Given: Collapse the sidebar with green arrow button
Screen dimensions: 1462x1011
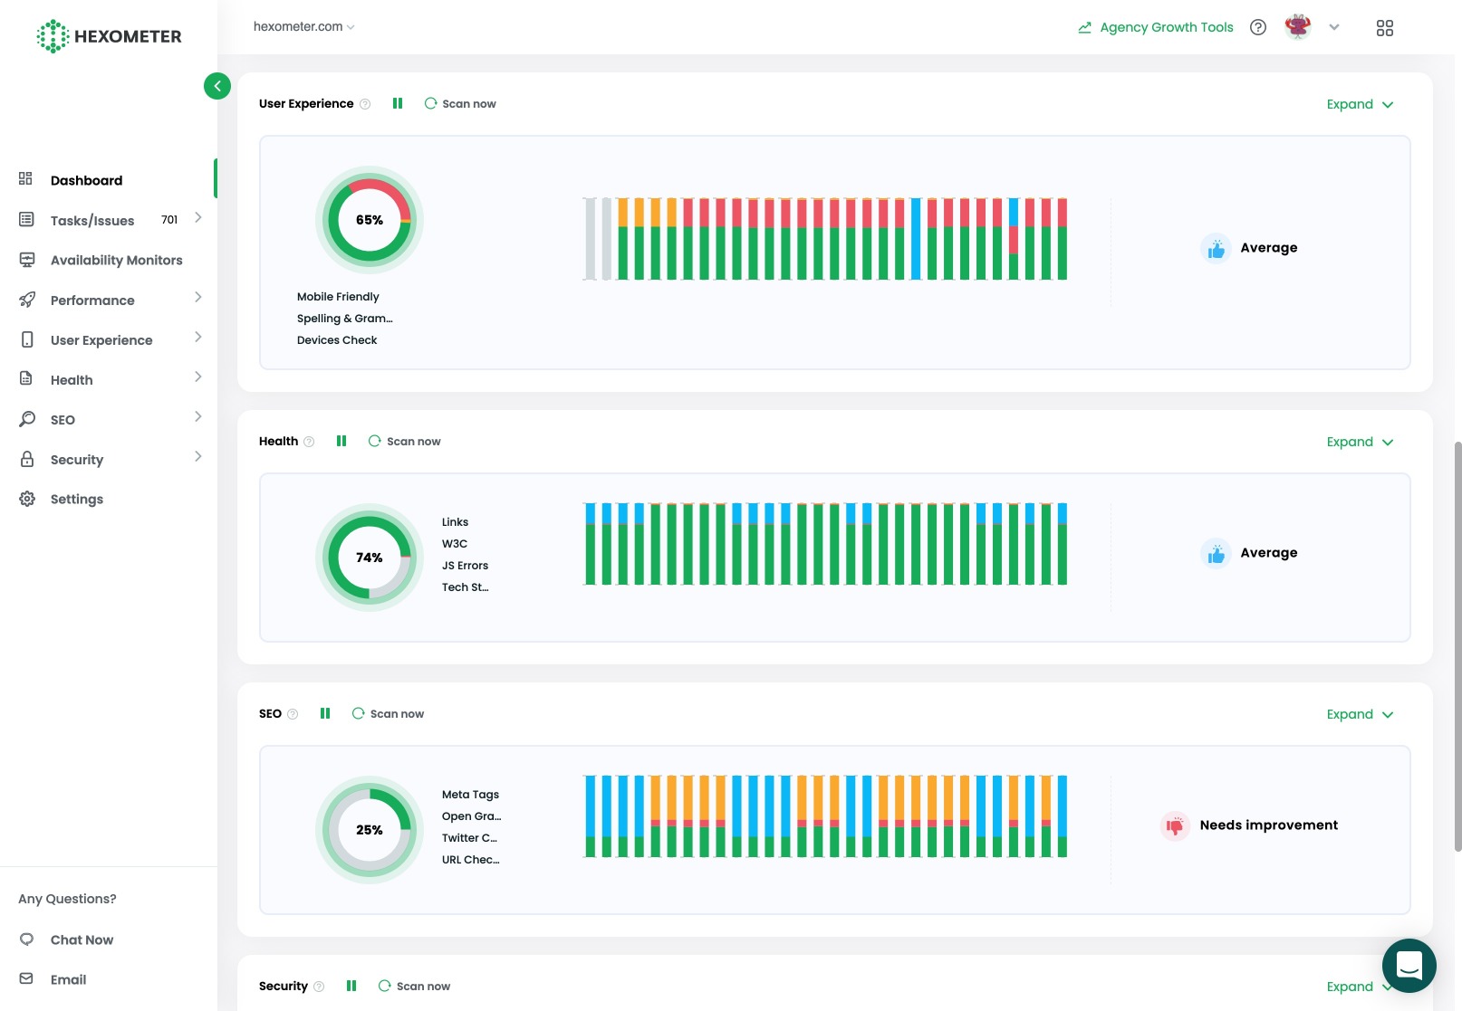Looking at the screenshot, I should [217, 86].
